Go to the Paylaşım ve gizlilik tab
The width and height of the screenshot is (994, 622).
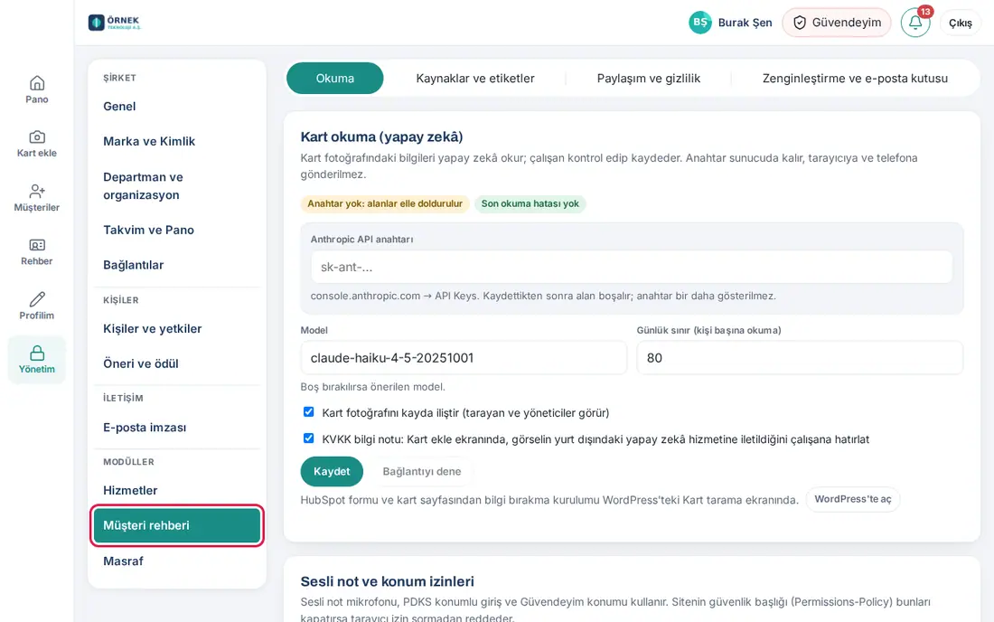649,78
